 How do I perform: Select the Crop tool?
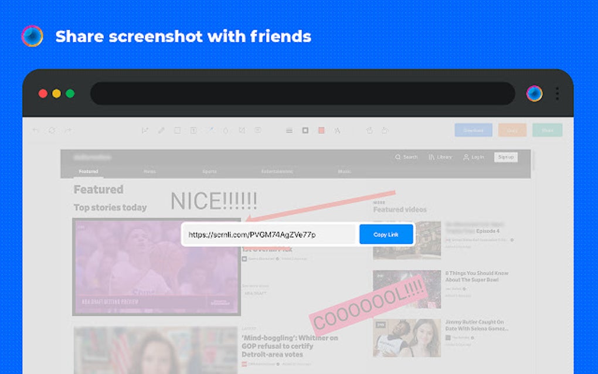tap(242, 130)
